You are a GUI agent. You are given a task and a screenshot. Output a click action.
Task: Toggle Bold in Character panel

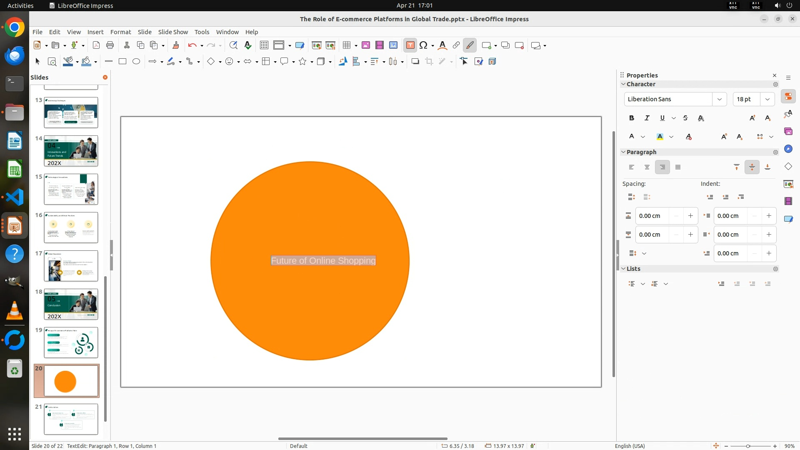coord(632,118)
